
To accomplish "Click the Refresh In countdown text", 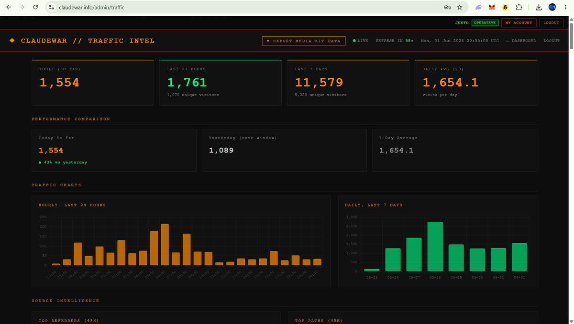I will [x=395, y=41].
